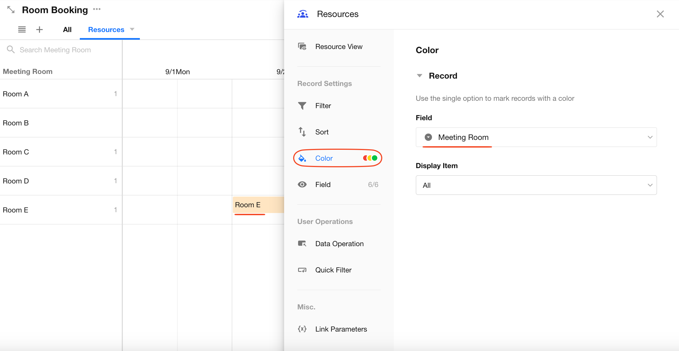Viewport: 679px width, 351px height.
Task: Switch to the All tab
Action: [x=67, y=30]
